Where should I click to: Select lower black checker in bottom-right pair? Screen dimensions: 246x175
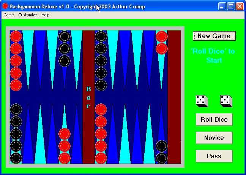pos(162,158)
